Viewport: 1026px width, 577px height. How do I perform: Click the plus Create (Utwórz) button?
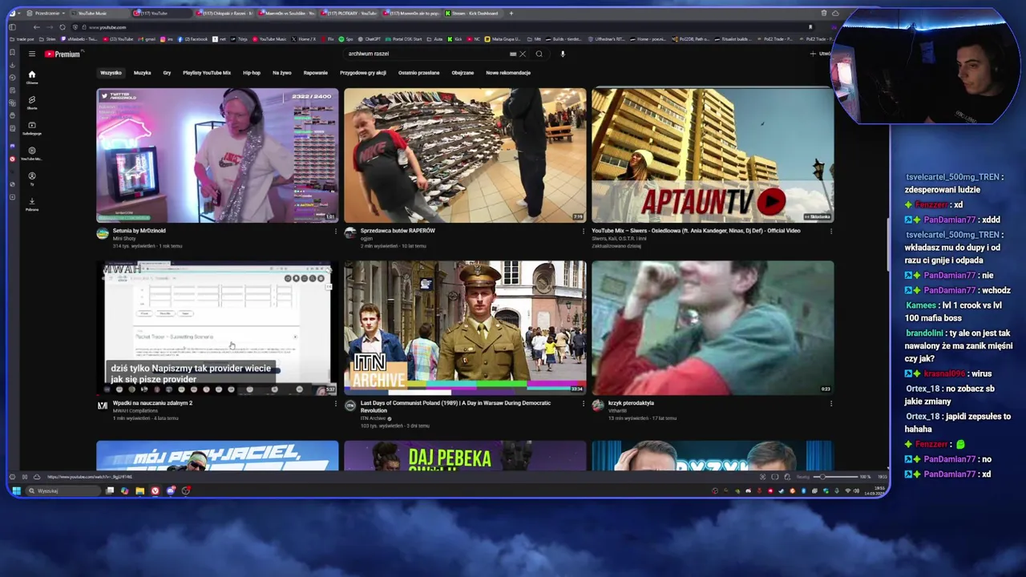[819, 54]
